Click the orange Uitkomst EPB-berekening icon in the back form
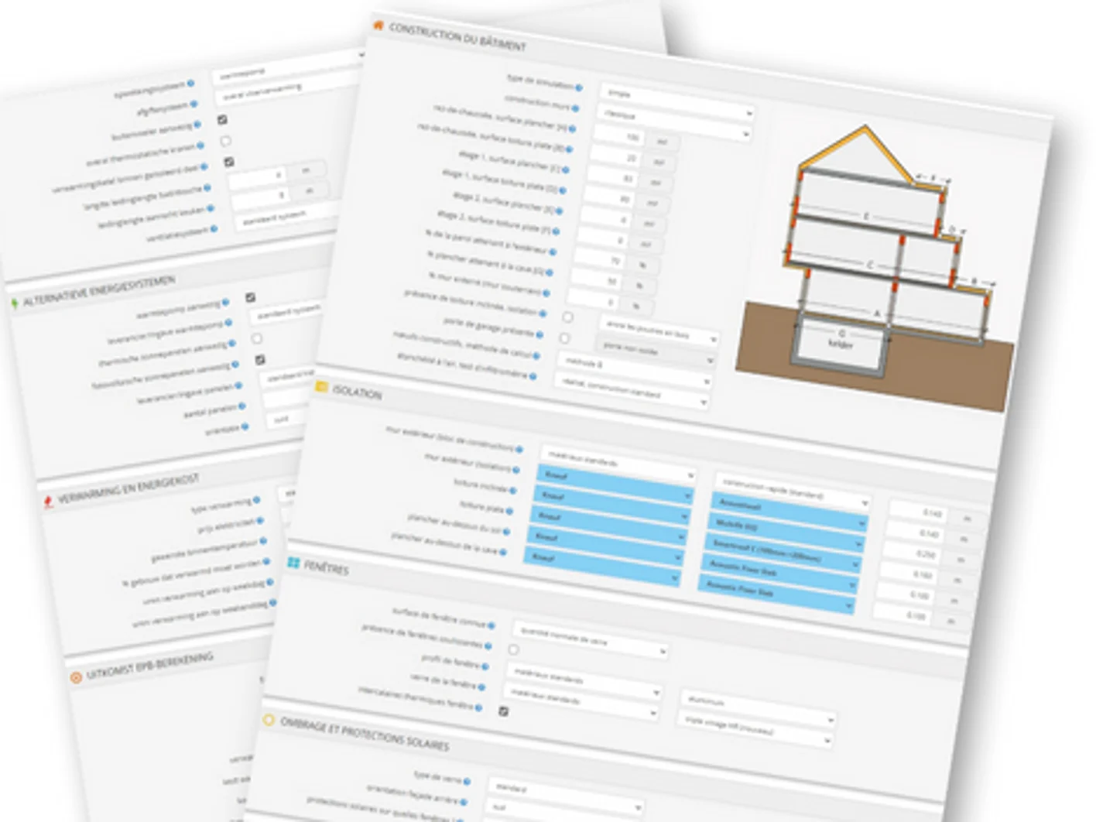The width and height of the screenshot is (1096, 822). [76, 678]
